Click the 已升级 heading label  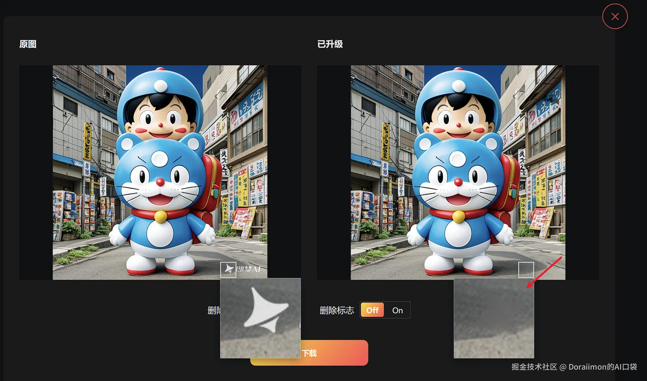[330, 44]
